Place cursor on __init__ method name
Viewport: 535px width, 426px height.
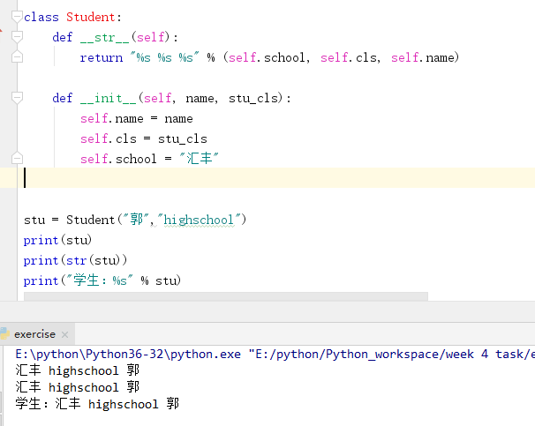tap(109, 98)
